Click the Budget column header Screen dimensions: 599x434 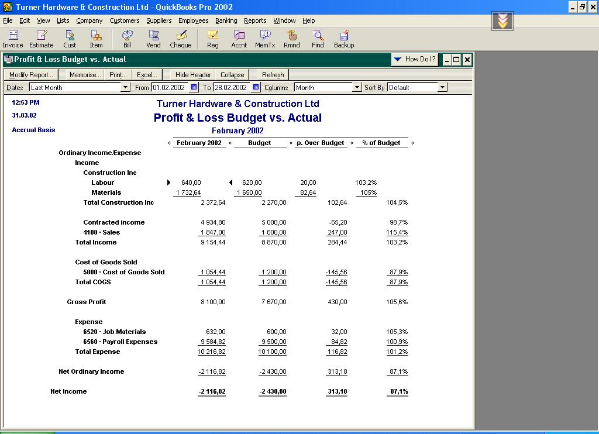[260, 143]
